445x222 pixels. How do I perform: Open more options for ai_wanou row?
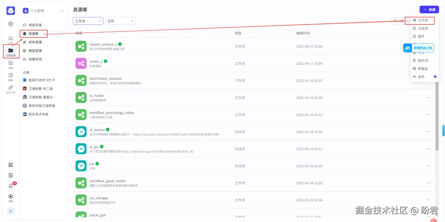pyautogui.click(x=428, y=132)
